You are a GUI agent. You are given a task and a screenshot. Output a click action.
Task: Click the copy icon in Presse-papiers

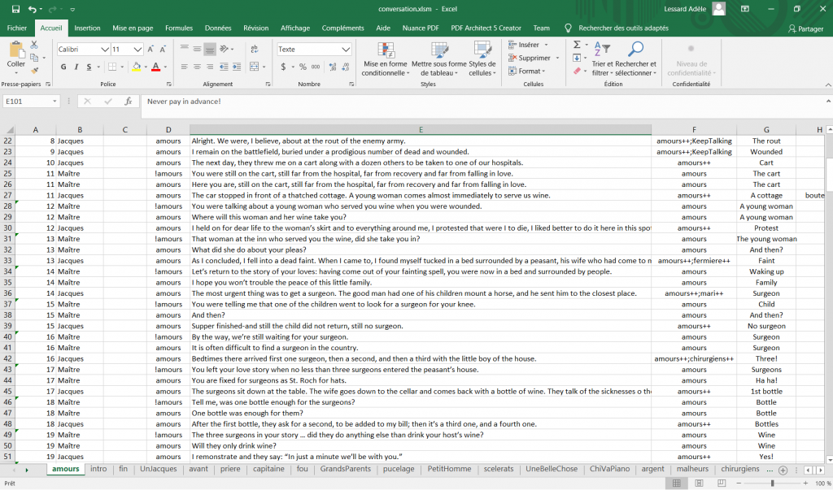(x=34, y=58)
